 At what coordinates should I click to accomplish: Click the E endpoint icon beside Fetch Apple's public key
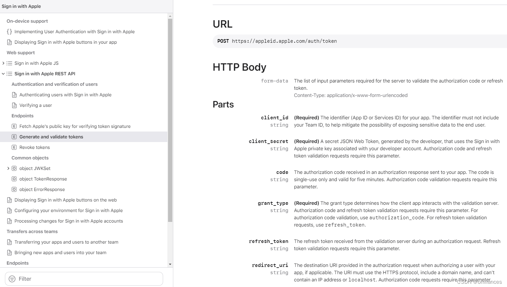point(14,126)
